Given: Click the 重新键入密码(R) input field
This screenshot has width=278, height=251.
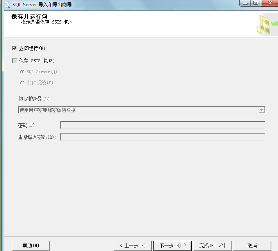Looking at the screenshot, I should click(163, 137).
